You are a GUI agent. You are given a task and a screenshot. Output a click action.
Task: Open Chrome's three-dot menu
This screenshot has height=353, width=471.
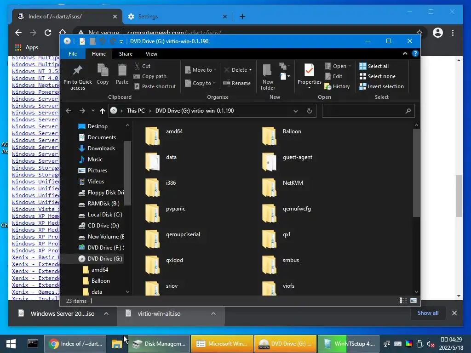[453, 33]
